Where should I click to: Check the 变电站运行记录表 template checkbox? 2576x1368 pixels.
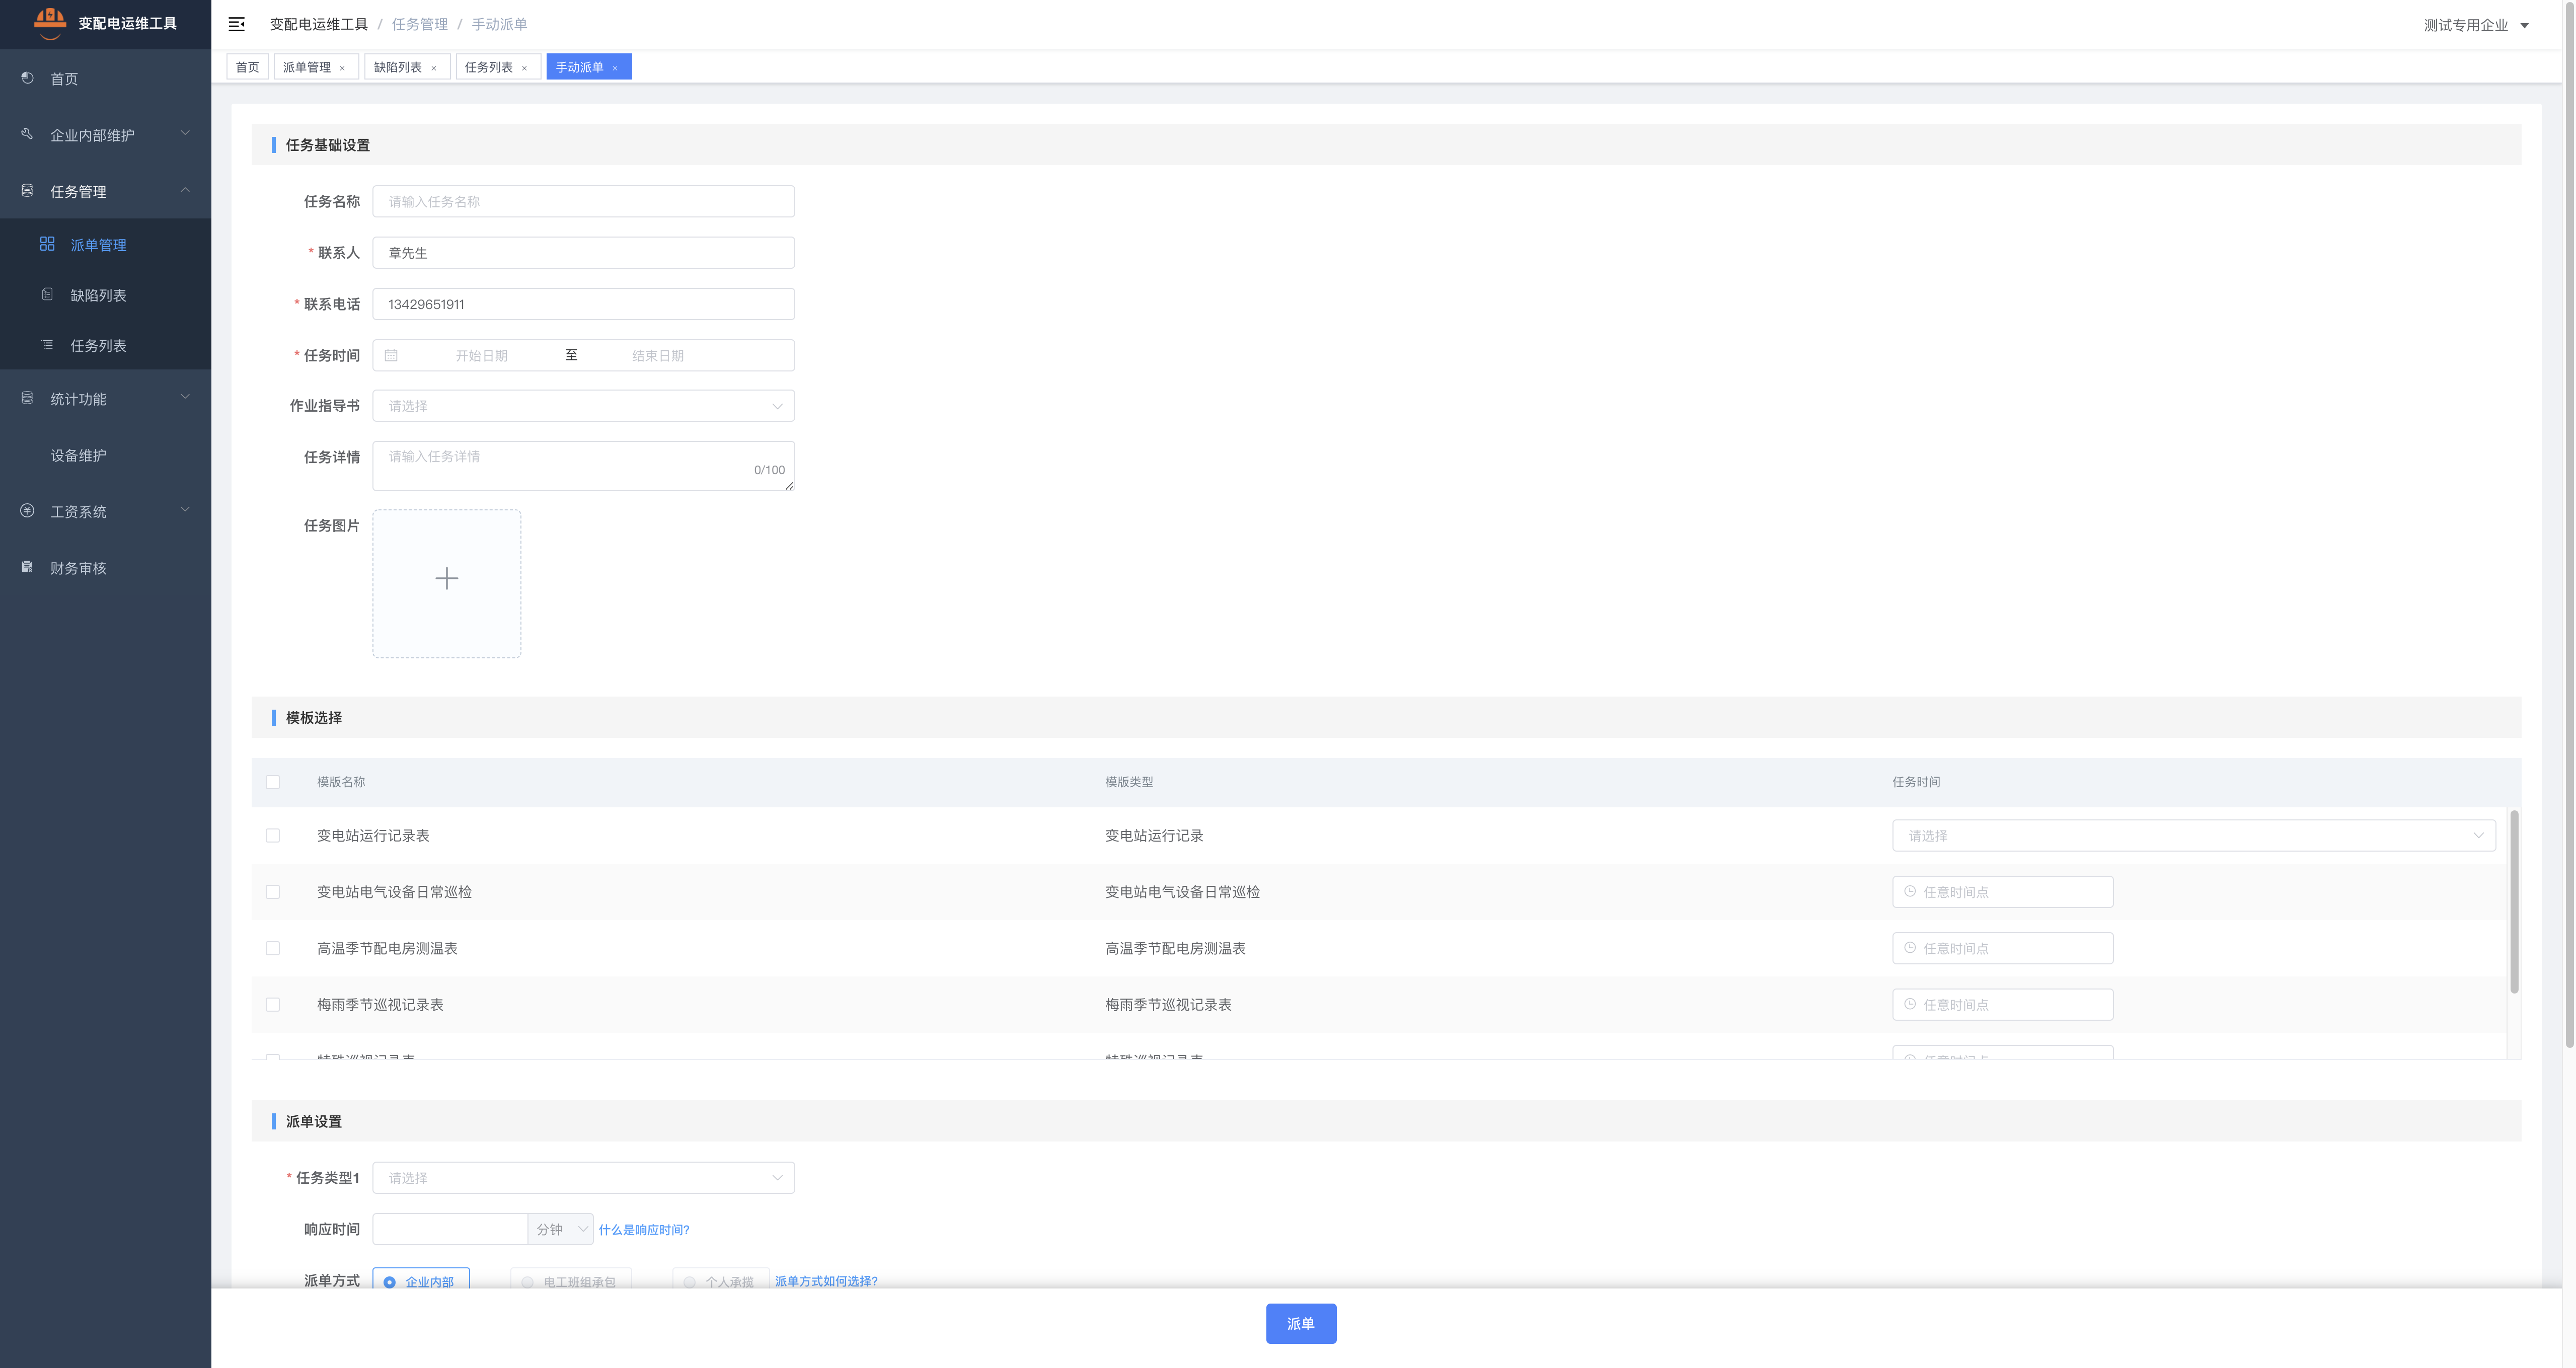click(x=273, y=835)
